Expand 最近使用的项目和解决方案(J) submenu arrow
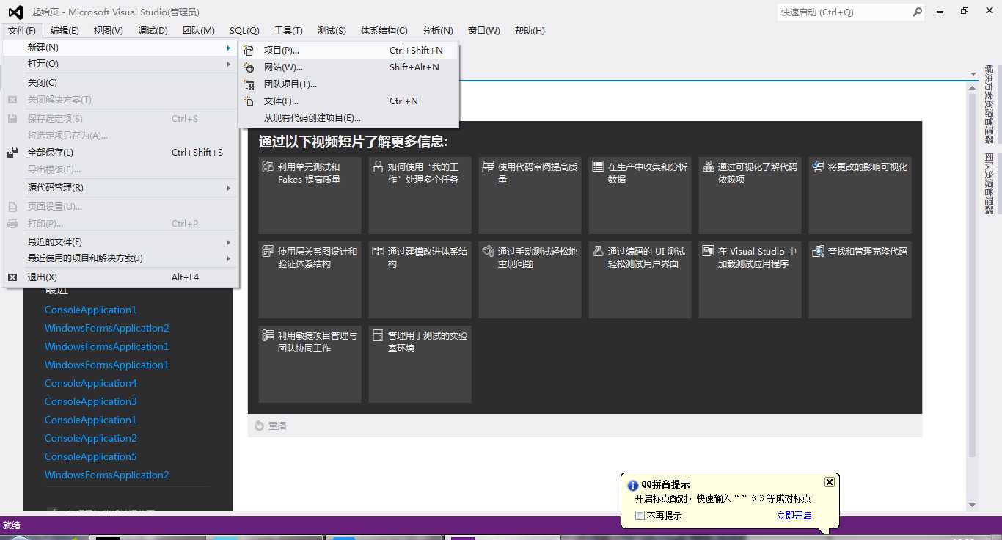 tap(229, 258)
